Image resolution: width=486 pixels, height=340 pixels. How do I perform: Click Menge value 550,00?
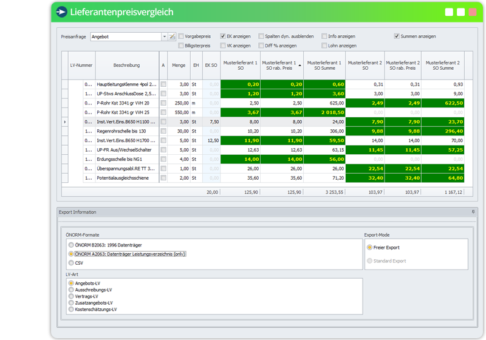coord(179,112)
